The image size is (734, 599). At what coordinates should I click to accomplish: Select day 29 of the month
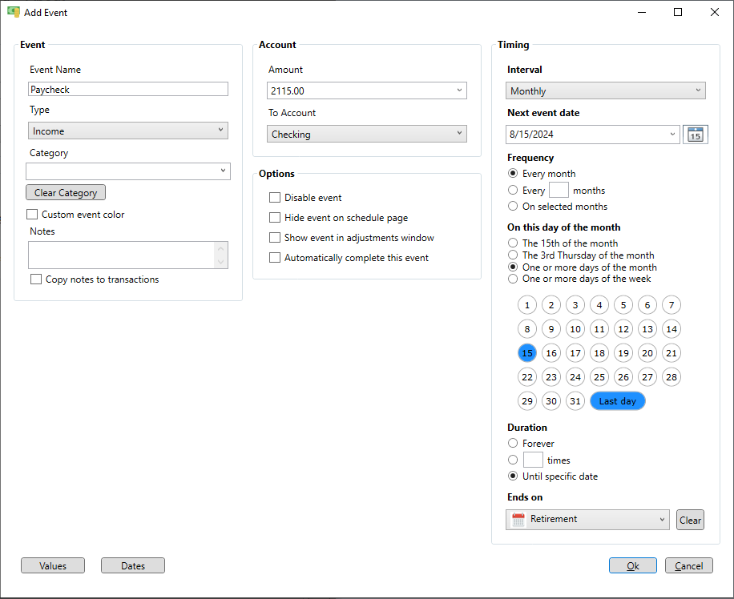[527, 401]
